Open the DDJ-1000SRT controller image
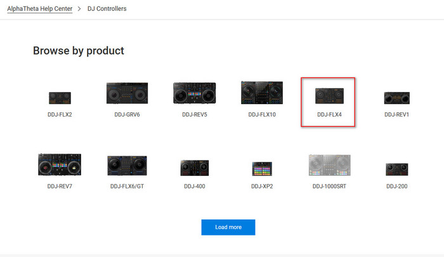Screen dimensions: 444x257 (x=329, y=164)
